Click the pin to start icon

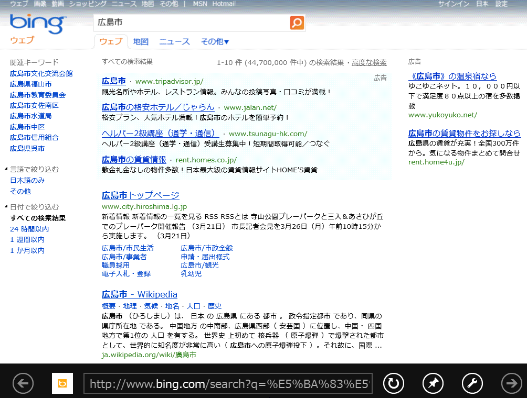[x=433, y=383]
